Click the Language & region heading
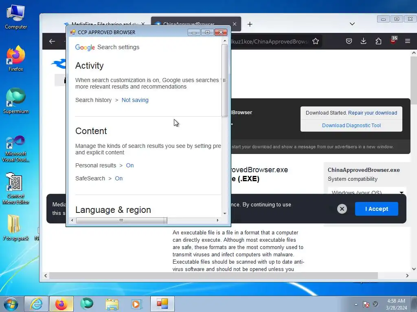This screenshot has width=417, height=312. [113, 210]
